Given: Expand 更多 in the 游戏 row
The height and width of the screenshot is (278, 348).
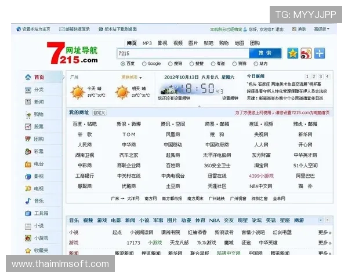Looking at the screenshot, I should [324, 243].
